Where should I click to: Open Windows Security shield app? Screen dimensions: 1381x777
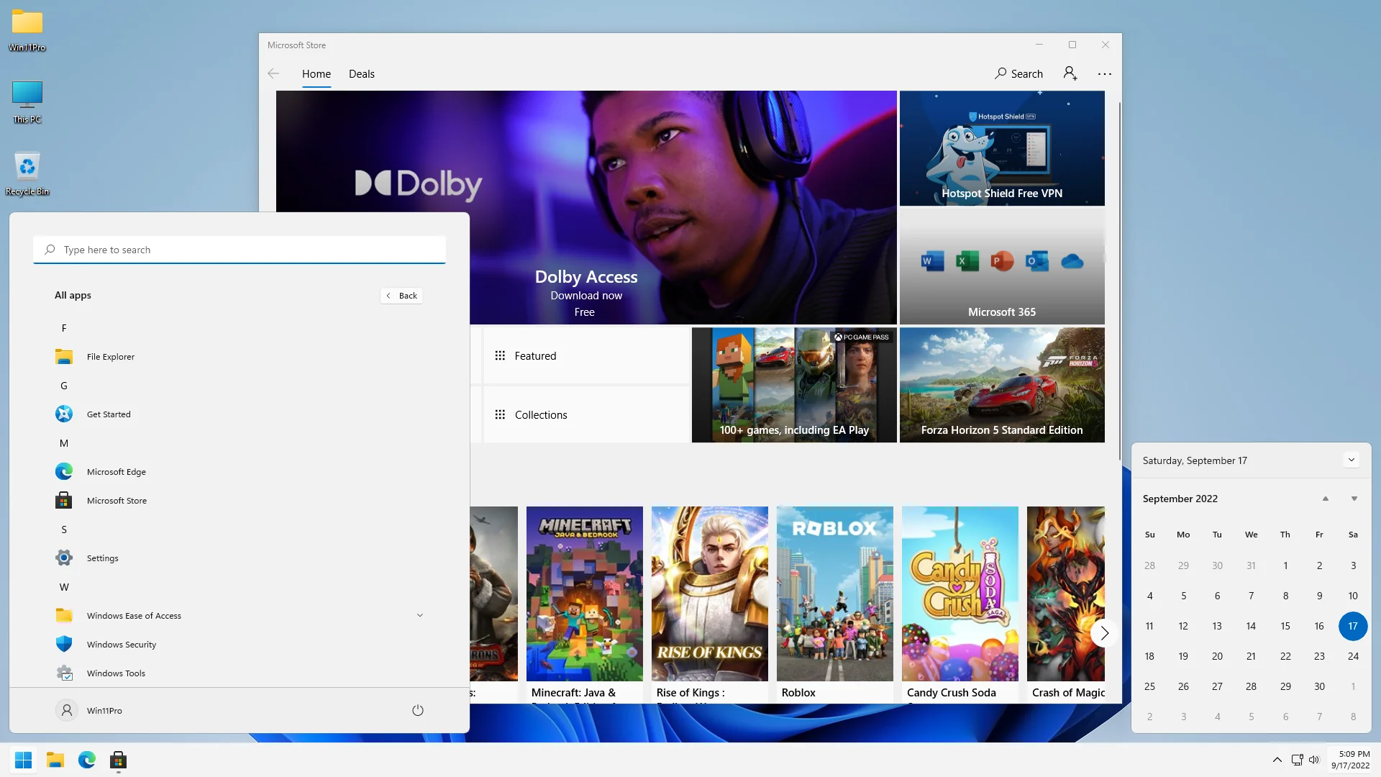(x=121, y=645)
